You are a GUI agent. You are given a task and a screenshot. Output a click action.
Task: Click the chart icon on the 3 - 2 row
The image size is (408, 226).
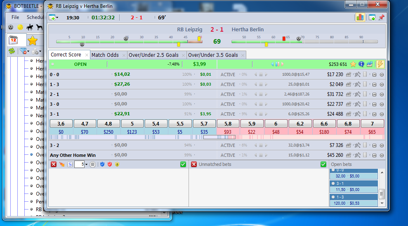click(x=349, y=145)
